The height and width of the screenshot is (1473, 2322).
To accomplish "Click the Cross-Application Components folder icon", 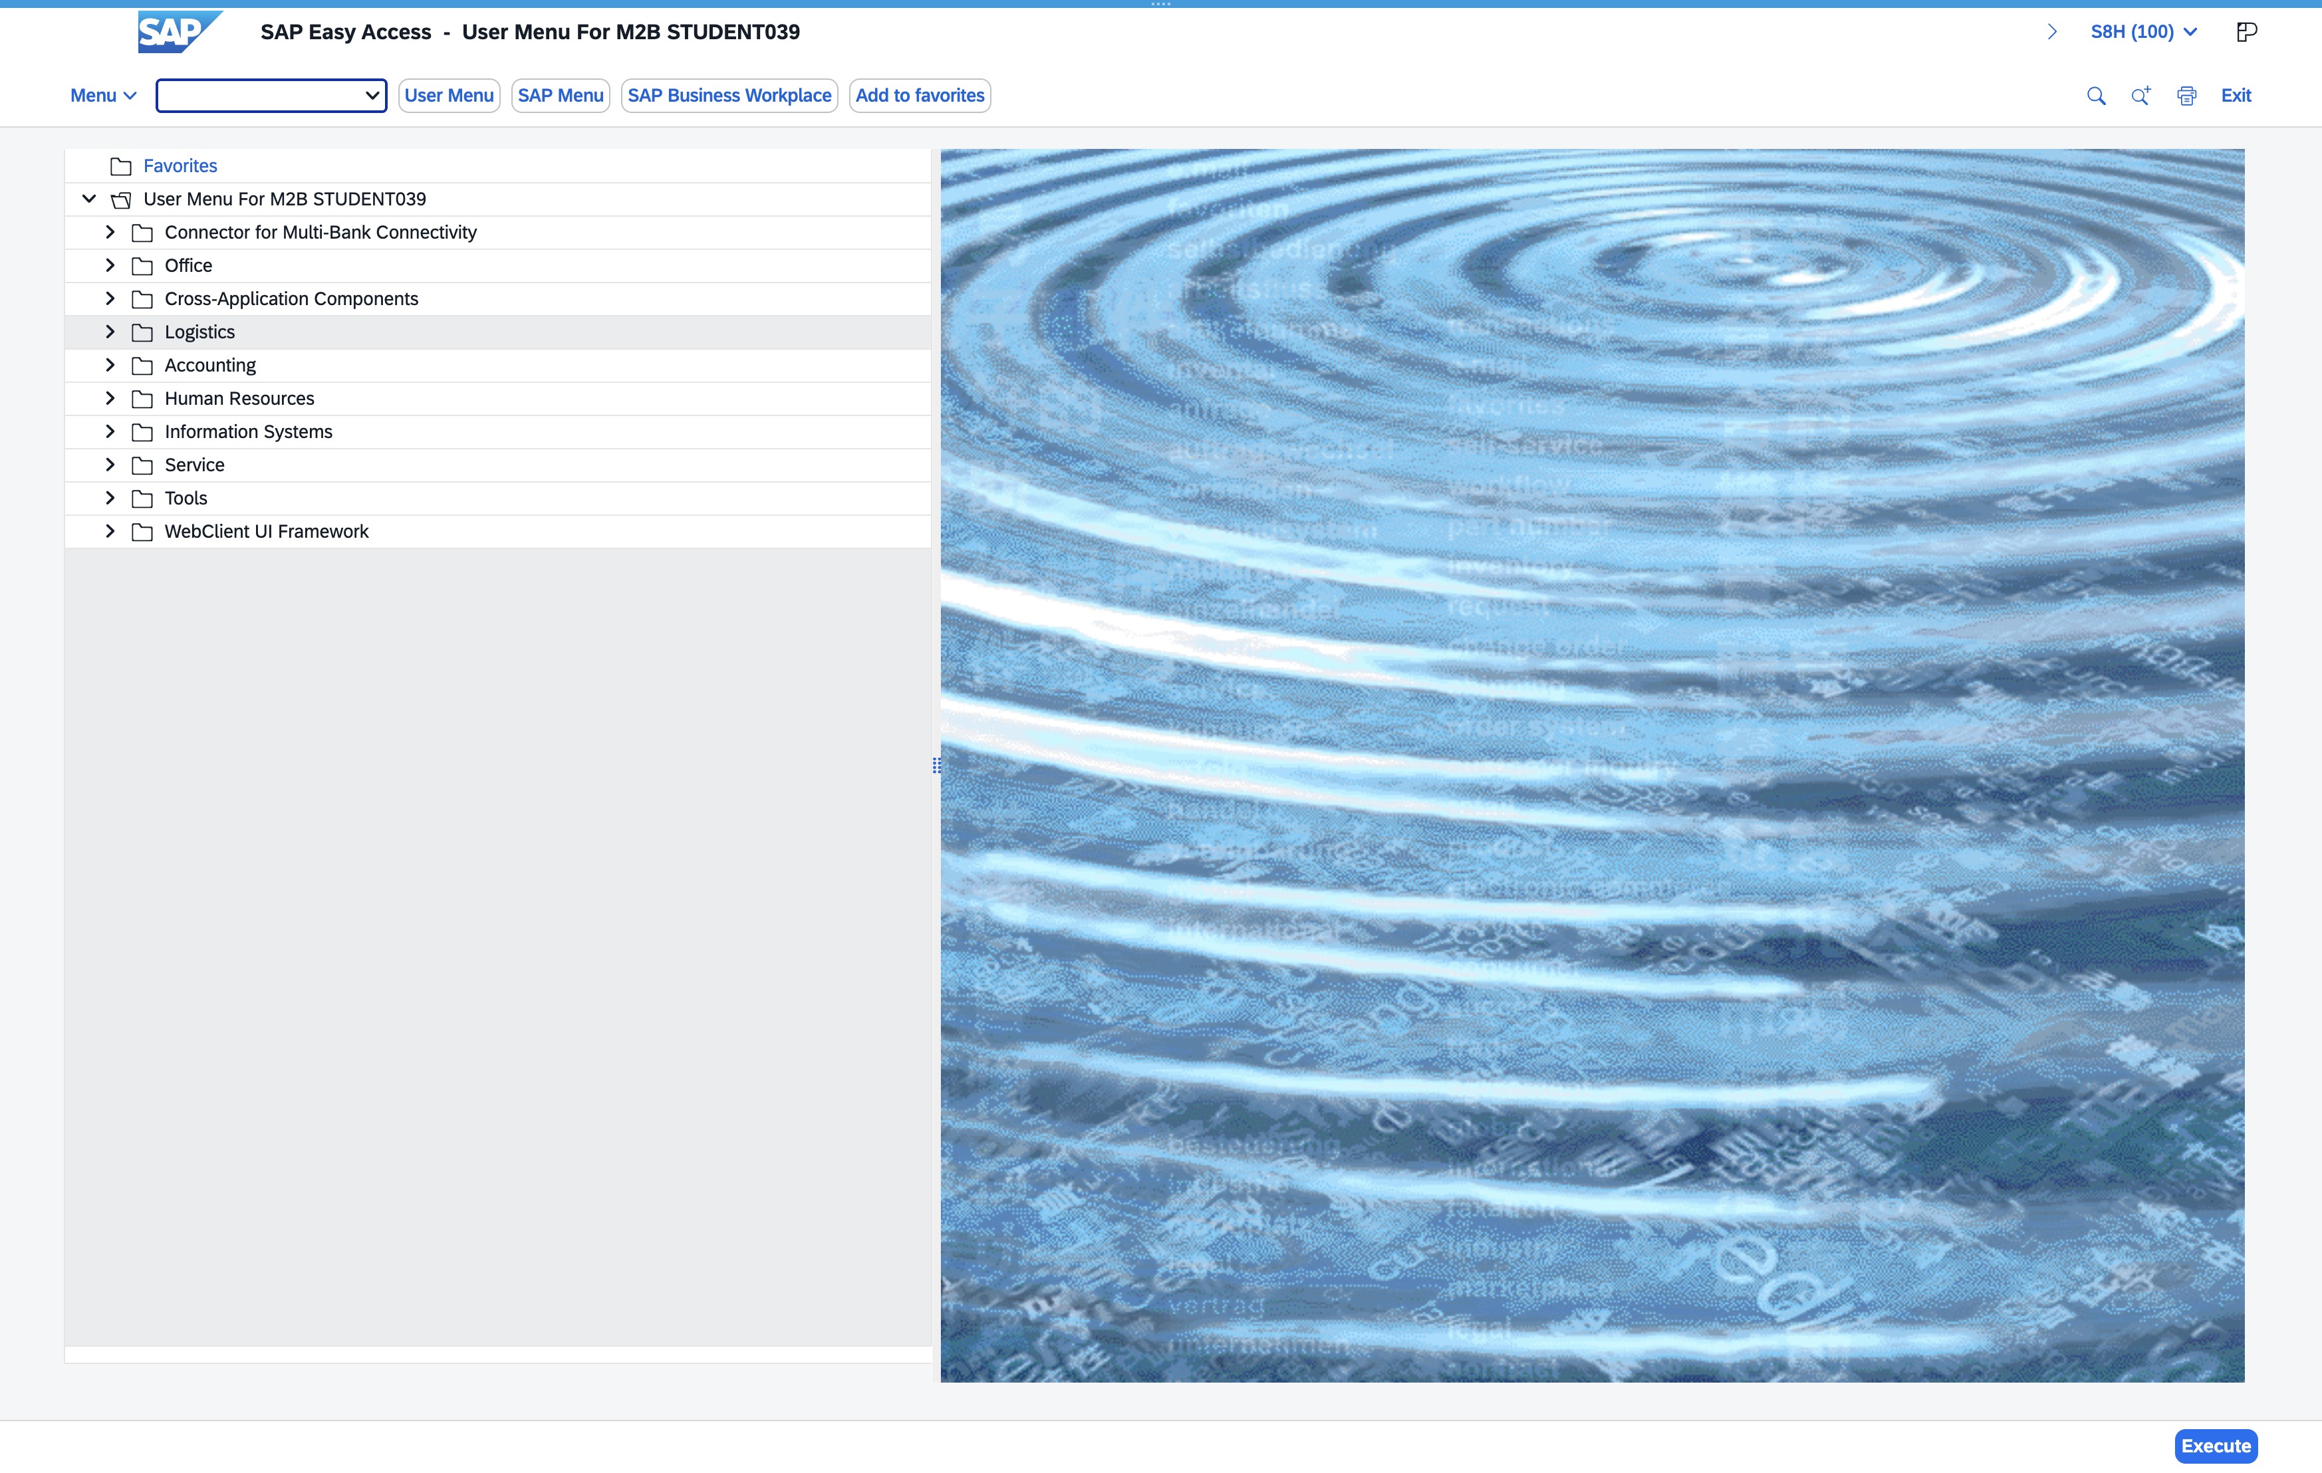I will [x=142, y=299].
